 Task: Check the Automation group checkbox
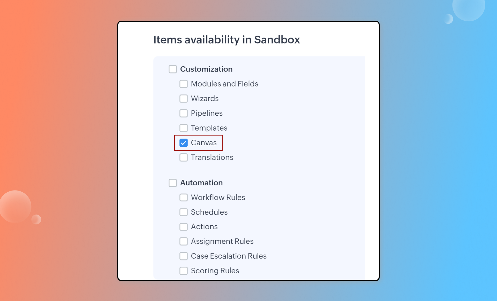click(x=173, y=183)
